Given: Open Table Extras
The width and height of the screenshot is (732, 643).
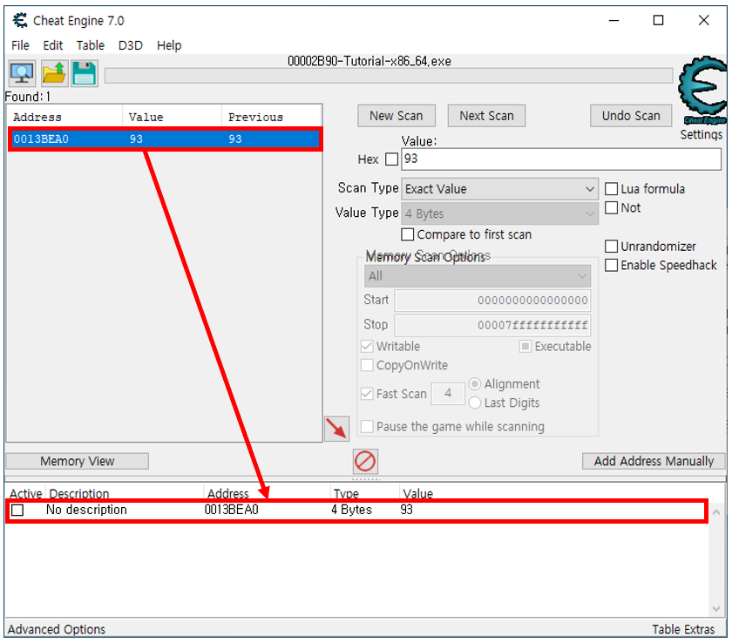Looking at the screenshot, I should pos(683,629).
